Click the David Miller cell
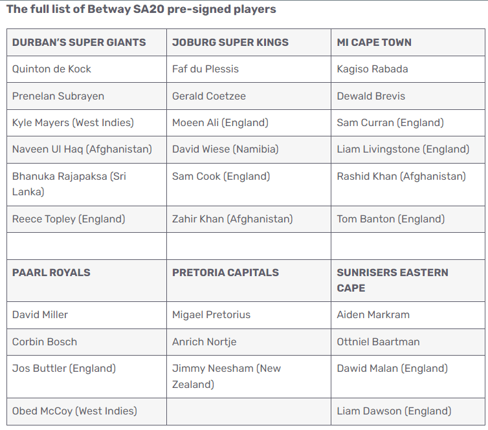 (x=87, y=315)
